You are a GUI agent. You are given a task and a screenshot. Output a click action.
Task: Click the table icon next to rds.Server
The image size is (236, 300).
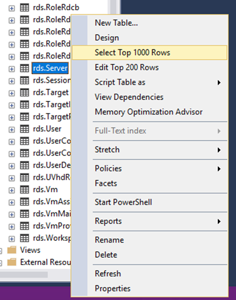(25, 68)
